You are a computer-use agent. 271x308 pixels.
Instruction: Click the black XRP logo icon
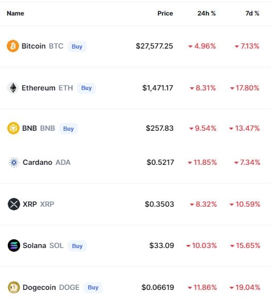click(14, 204)
